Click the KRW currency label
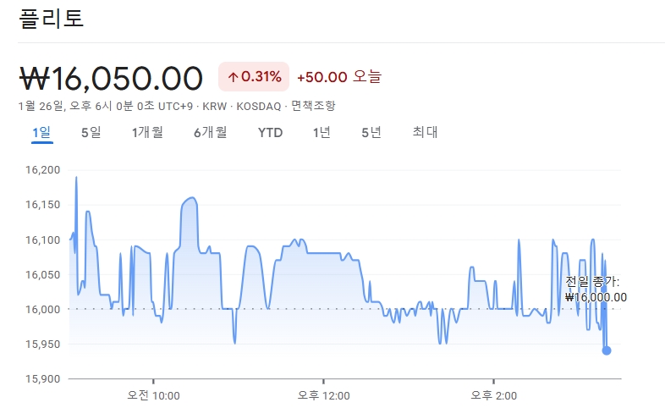Image resolution: width=665 pixels, height=408 pixels. [215, 106]
